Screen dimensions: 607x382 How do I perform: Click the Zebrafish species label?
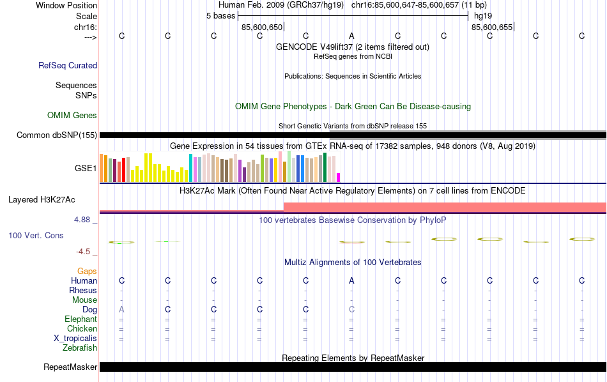pyautogui.click(x=80, y=348)
